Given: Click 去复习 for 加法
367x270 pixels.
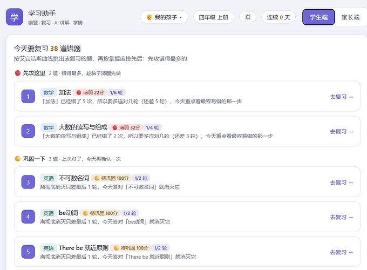Looking at the screenshot, I should click(x=341, y=97).
